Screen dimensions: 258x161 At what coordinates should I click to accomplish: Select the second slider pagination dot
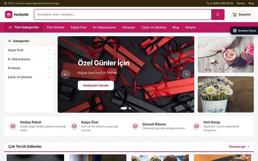(130, 108)
